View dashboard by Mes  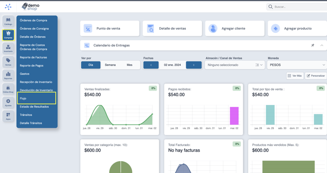(x=129, y=65)
